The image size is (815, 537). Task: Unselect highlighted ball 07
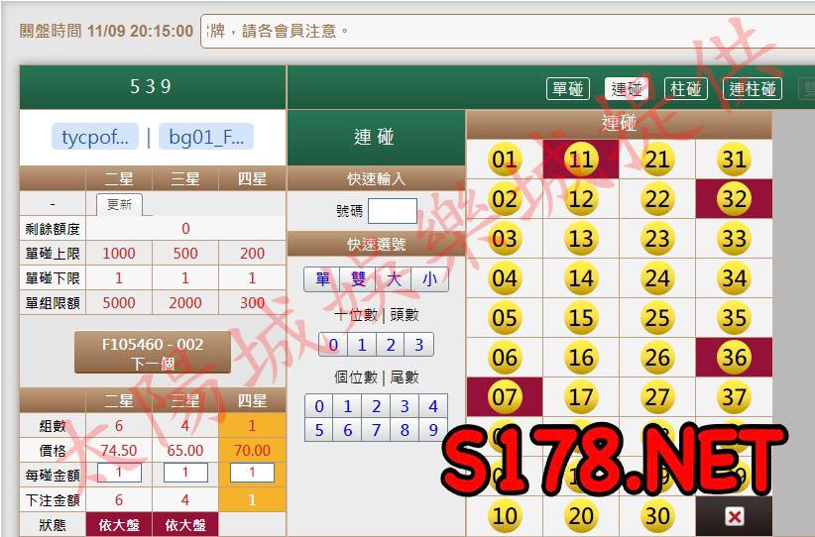coord(505,396)
